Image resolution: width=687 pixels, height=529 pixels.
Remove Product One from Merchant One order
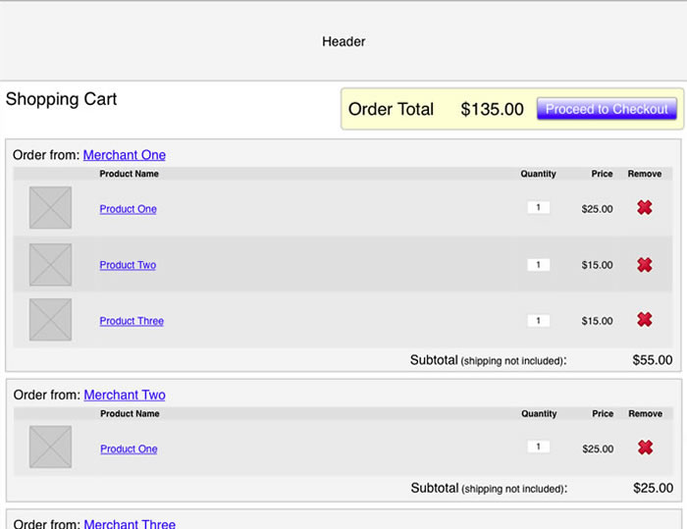645,207
